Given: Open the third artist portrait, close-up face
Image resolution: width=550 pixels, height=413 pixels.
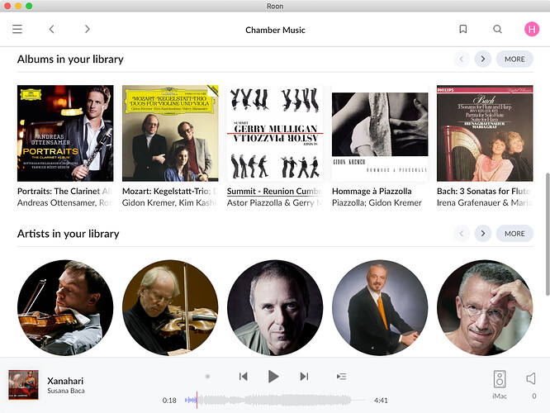Looking at the screenshot, I should tap(275, 308).
